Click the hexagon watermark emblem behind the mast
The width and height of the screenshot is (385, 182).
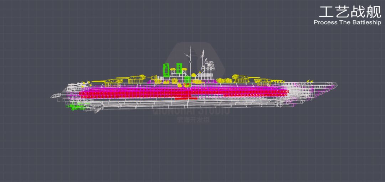coord(195,61)
